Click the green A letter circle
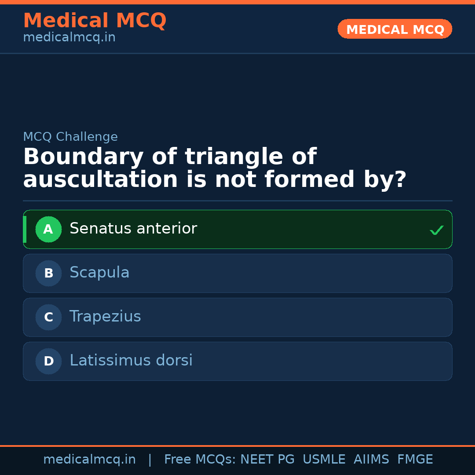 (x=48, y=229)
